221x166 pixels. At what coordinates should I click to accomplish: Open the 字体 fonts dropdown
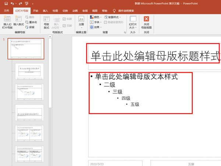[x=96, y=22]
